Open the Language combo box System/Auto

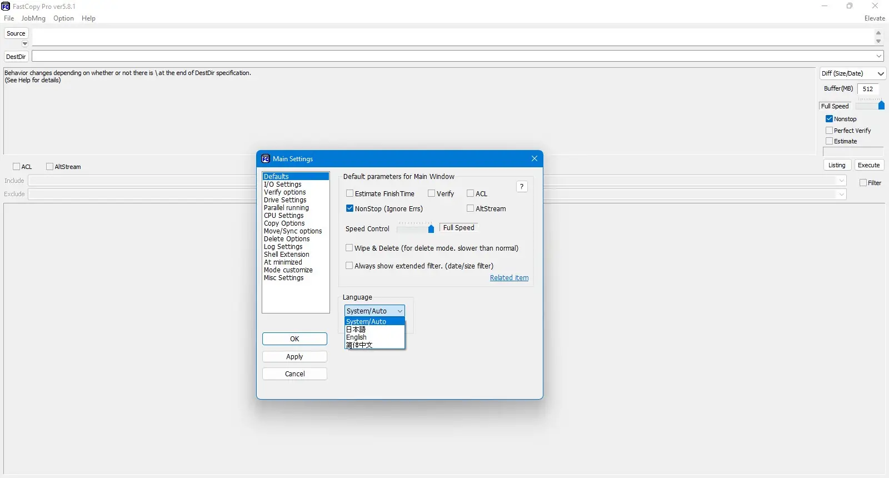[374, 311]
